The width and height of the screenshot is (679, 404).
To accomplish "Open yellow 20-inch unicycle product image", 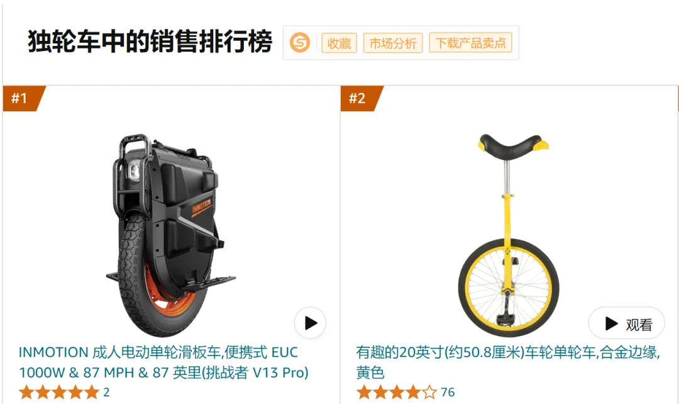I will tap(509, 235).
